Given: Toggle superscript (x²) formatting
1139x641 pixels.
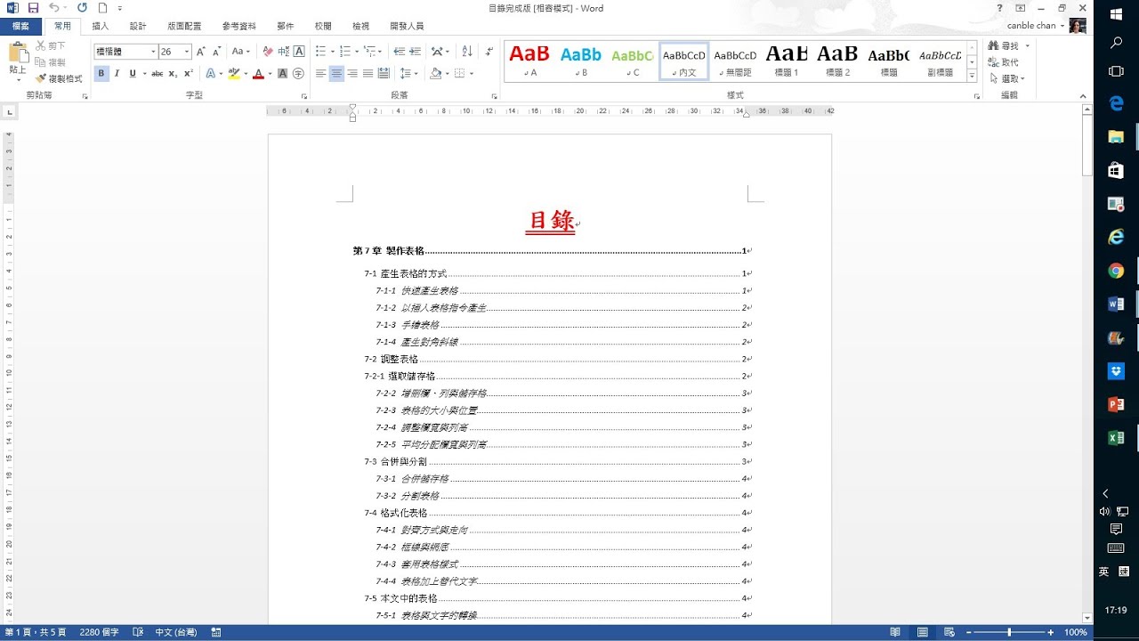Looking at the screenshot, I should [x=188, y=73].
